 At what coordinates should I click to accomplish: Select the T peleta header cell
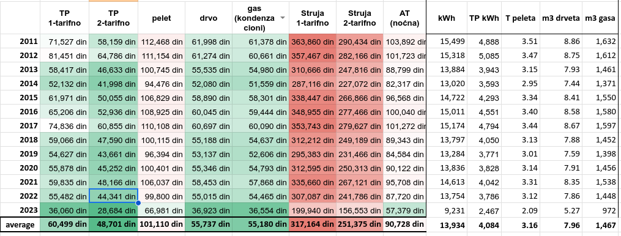pos(520,18)
